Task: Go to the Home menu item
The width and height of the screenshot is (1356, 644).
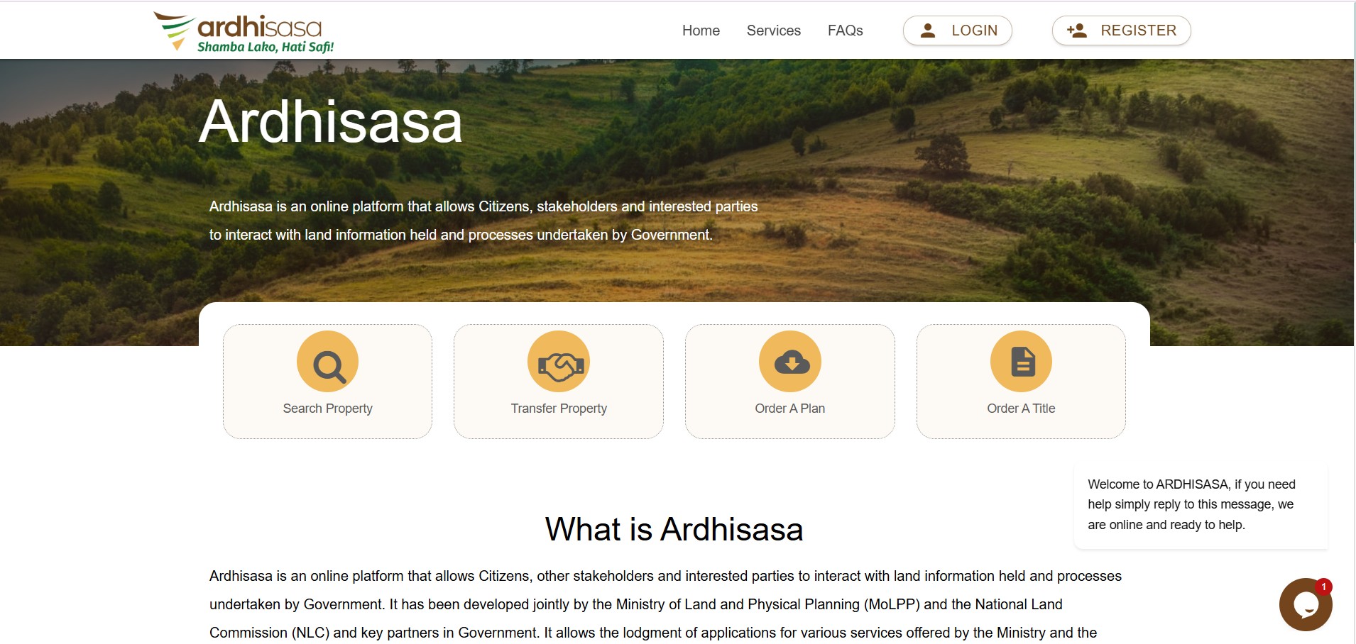Action: point(701,30)
